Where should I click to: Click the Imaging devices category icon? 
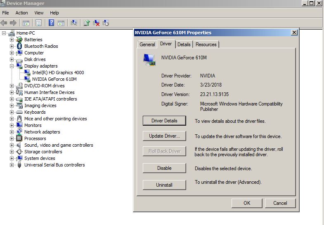pyautogui.click(x=19, y=105)
